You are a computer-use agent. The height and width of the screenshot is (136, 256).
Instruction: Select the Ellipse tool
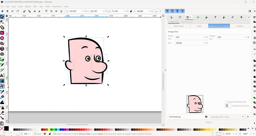point(2,38)
